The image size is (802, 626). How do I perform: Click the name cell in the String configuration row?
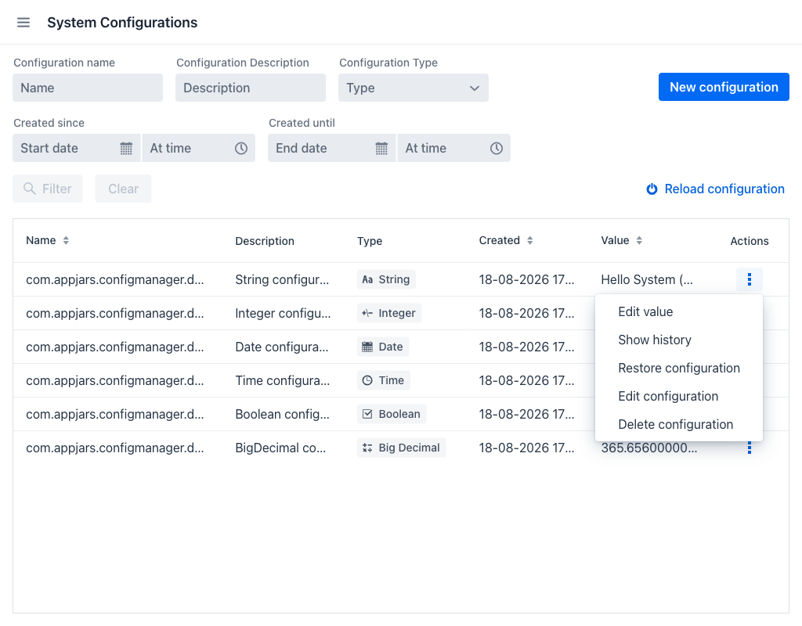[x=115, y=279]
